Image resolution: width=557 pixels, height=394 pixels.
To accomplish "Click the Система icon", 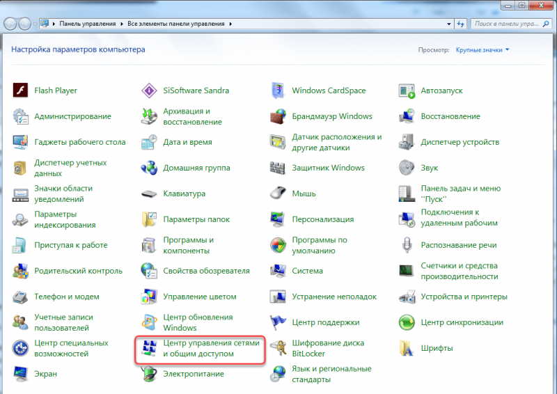I will [x=278, y=271].
